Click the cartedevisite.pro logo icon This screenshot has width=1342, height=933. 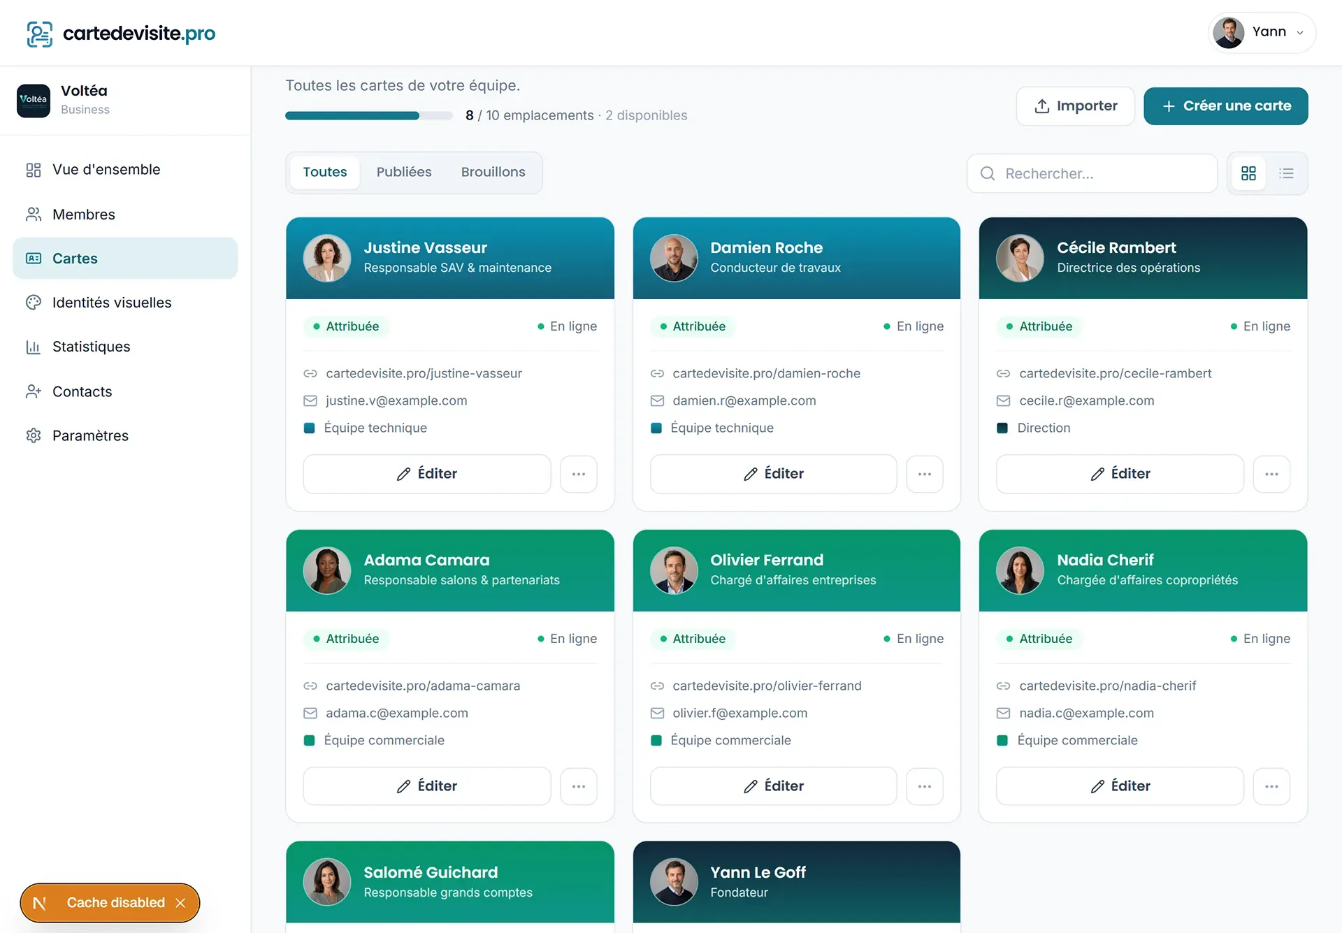[39, 34]
